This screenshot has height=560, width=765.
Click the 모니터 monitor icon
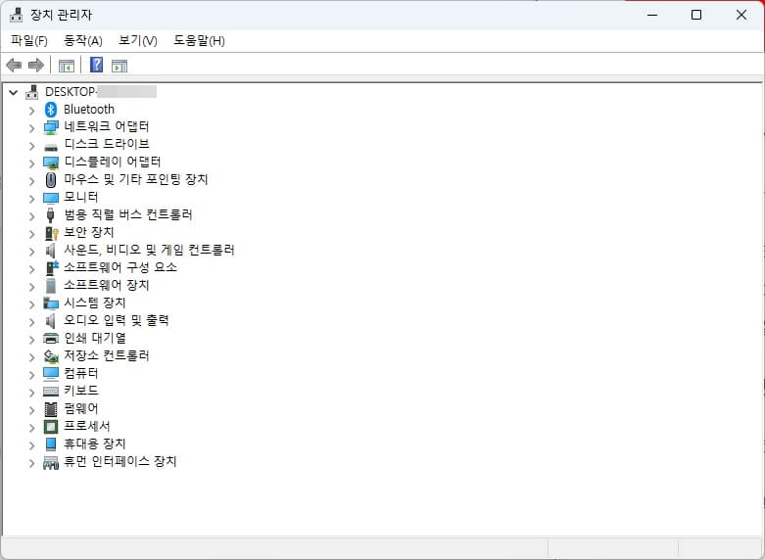click(51, 198)
